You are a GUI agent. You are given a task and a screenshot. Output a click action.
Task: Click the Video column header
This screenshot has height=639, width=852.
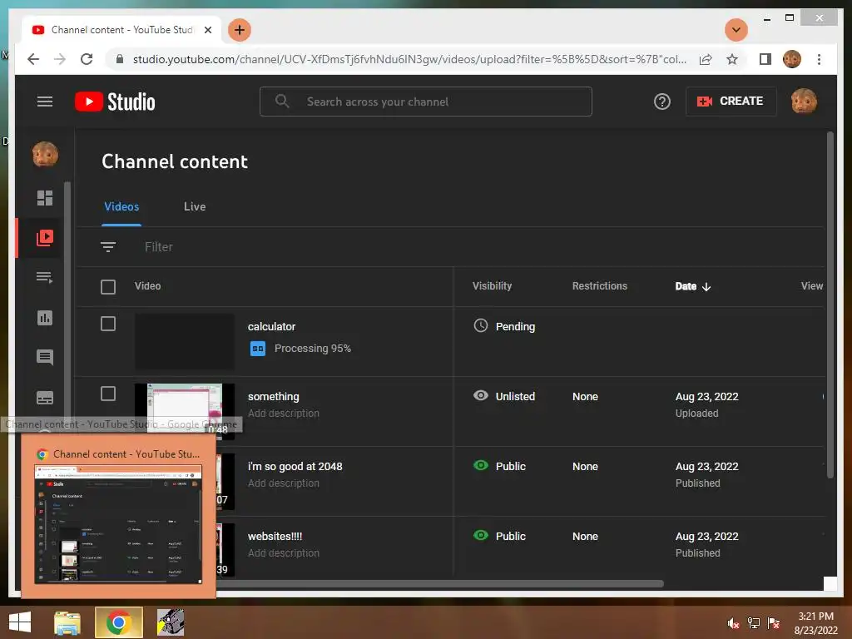coord(148,286)
